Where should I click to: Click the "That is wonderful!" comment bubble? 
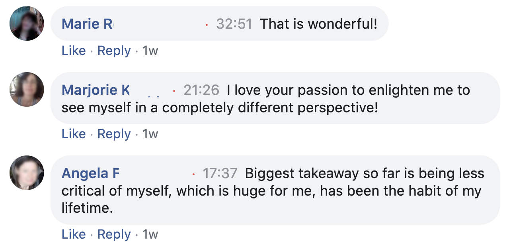318,24
